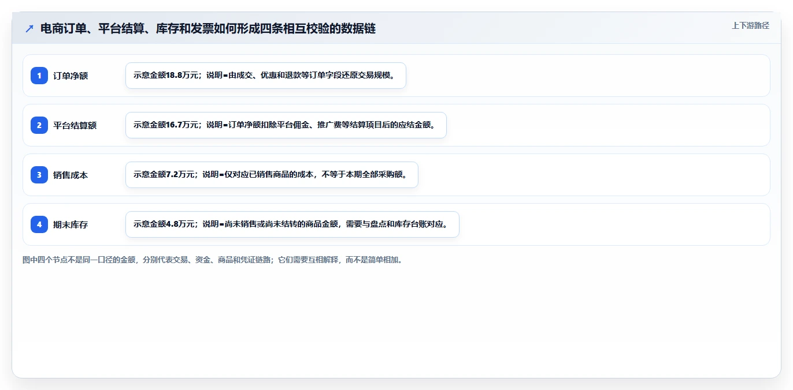This screenshot has width=793, height=390.
Task: Click the 示意金额7.2万元 description box
Action: pos(272,175)
